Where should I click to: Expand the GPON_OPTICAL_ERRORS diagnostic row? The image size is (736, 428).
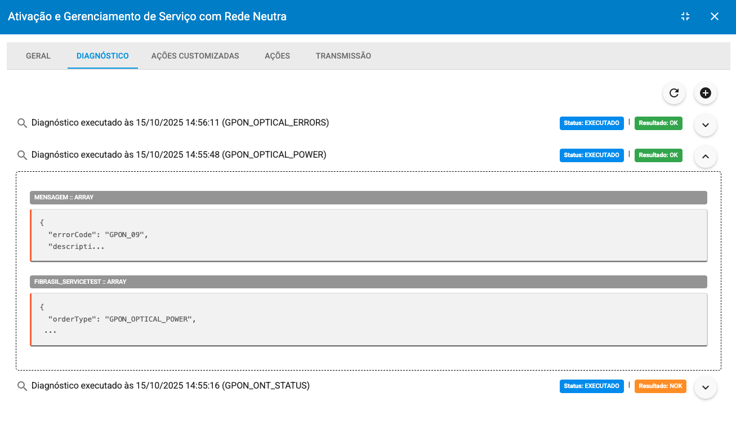(705, 125)
